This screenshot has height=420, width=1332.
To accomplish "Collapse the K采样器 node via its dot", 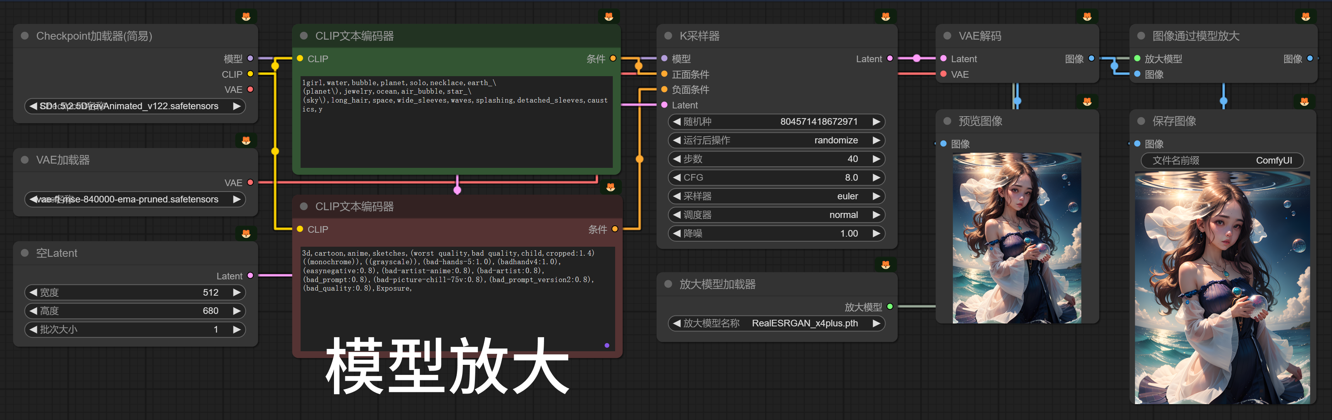I will point(668,36).
